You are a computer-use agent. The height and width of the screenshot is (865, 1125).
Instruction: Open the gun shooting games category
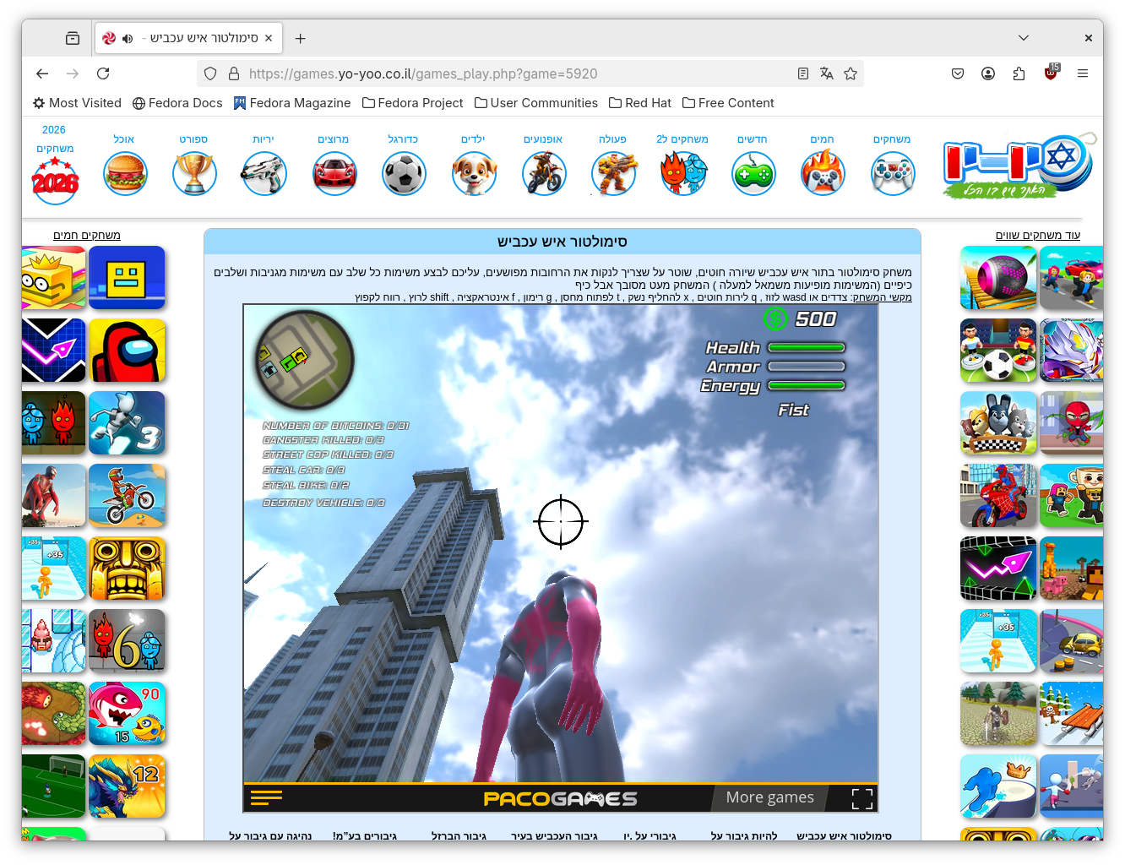[264, 174]
